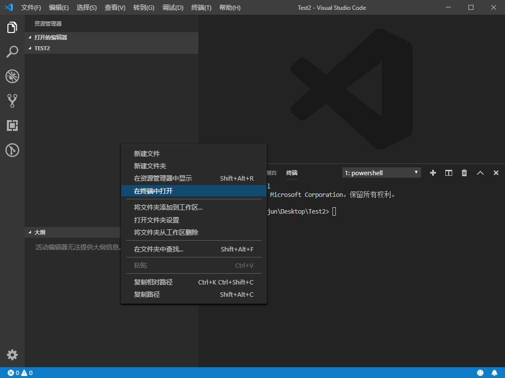Open the powershell terminal selector dropdown
505x378 pixels.
(x=381, y=173)
